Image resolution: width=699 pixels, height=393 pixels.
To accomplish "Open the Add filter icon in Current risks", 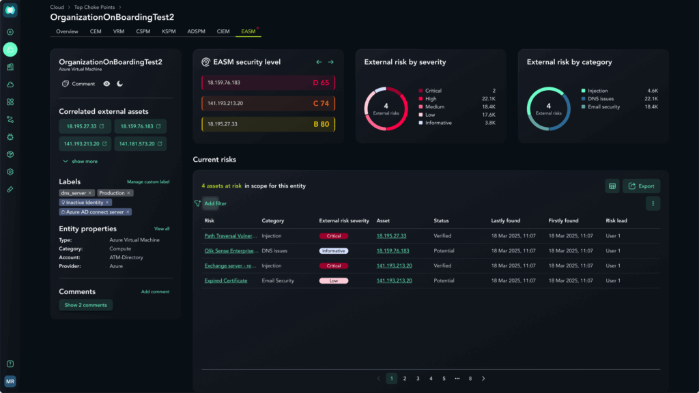I will 197,203.
